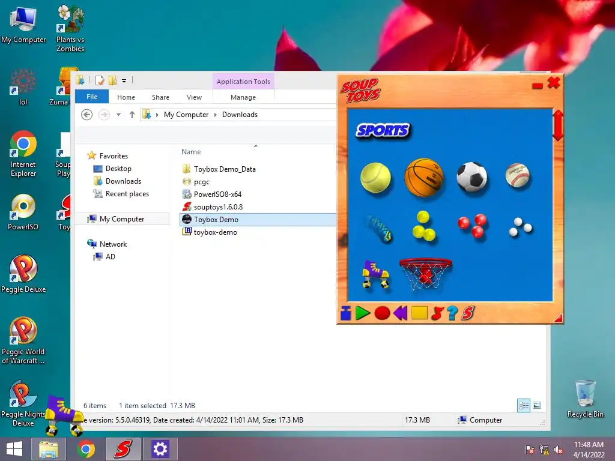Viewport: 615px width, 461px height.
Task: Expand the chevron before Downloads in address bar
Action: pos(216,115)
